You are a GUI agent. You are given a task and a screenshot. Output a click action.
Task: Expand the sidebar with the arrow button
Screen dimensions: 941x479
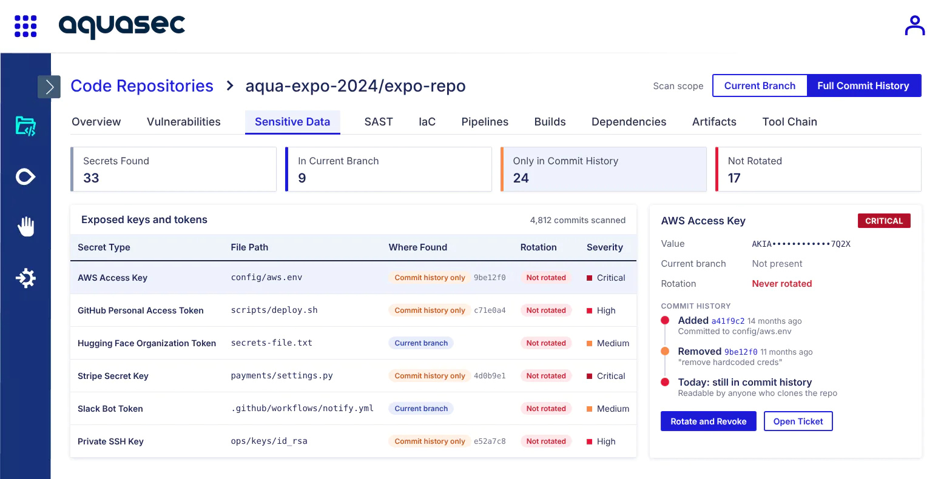[49, 87]
